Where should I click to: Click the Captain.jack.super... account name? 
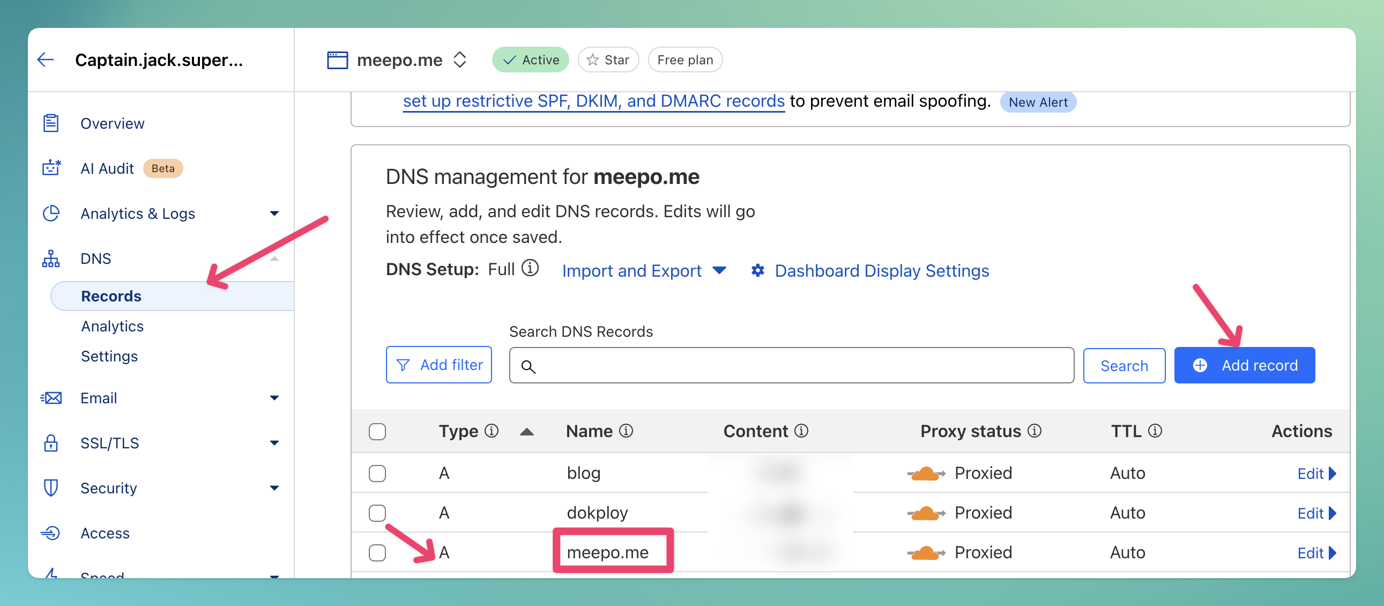click(x=159, y=60)
